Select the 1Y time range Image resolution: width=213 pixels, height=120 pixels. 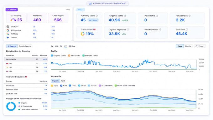point(61,46)
